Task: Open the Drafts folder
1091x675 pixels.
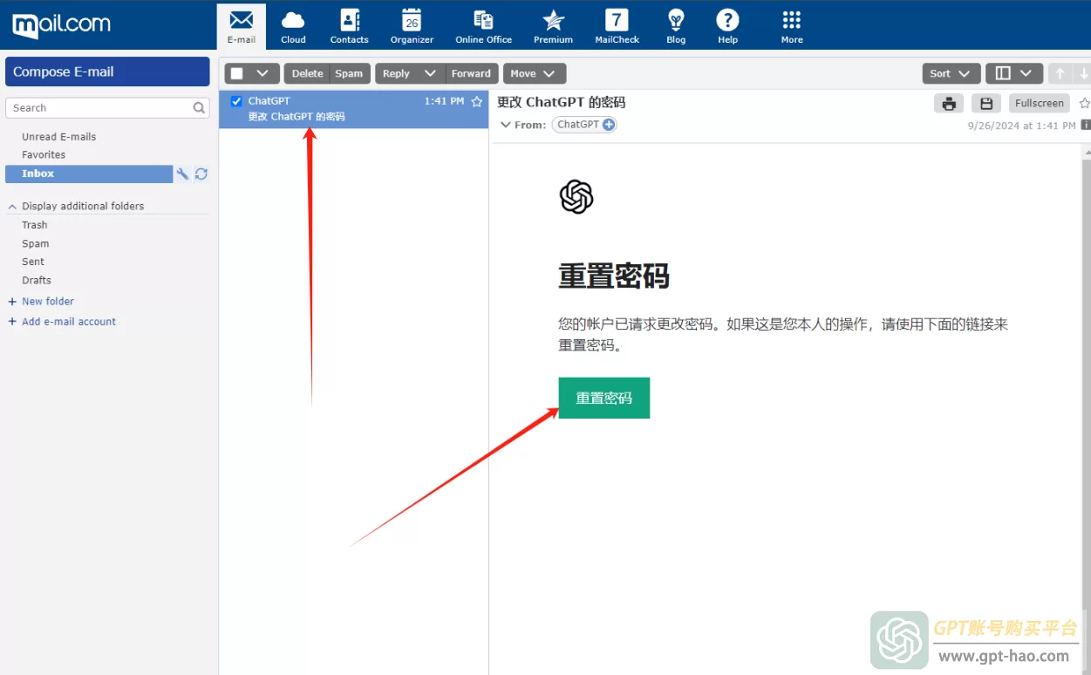Action: 37,281
